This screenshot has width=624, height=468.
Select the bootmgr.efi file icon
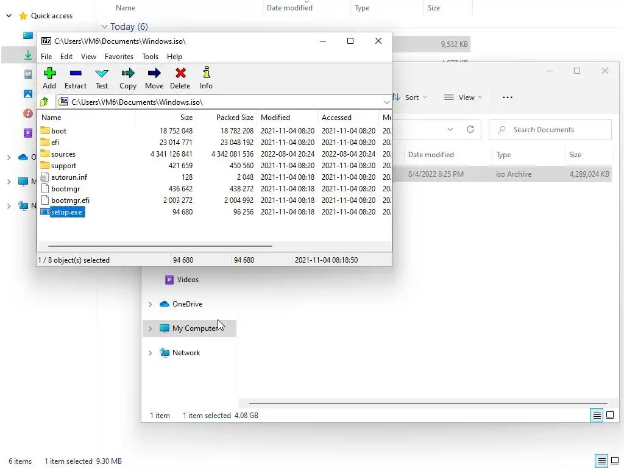point(44,200)
